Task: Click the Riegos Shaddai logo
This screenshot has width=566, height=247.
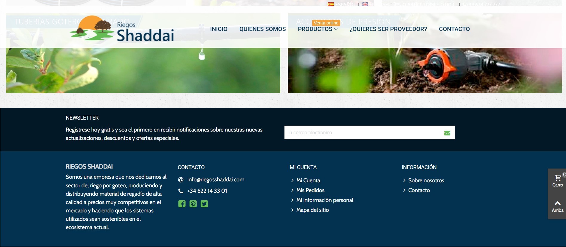Action: (x=122, y=29)
